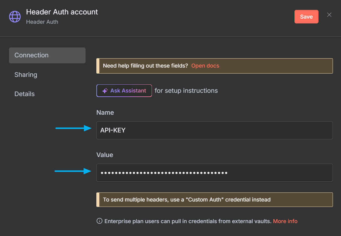Image resolution: width=341 pixels, height=236 pixels.
Task: Click the Value label above the field
Action: click(104, 155)
